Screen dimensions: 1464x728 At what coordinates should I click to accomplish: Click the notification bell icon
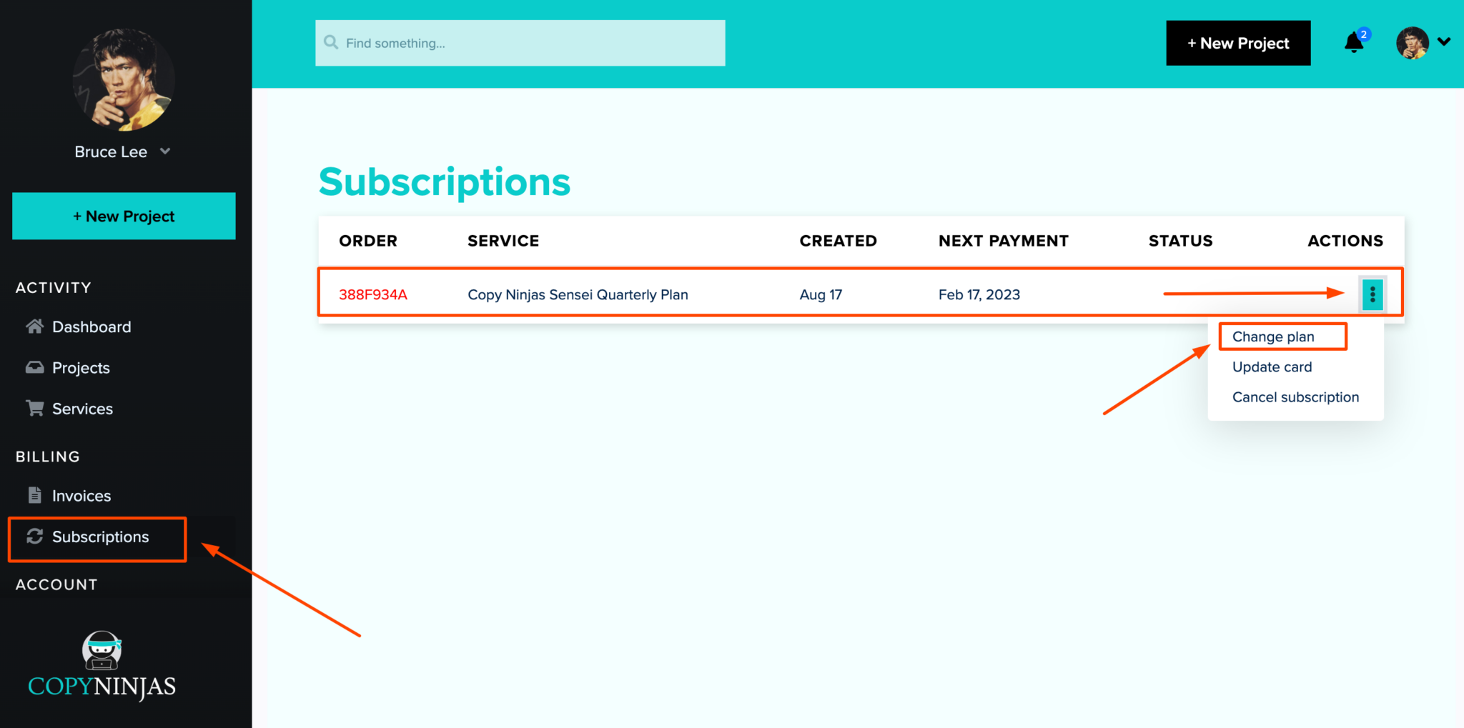coord(1353,43)
